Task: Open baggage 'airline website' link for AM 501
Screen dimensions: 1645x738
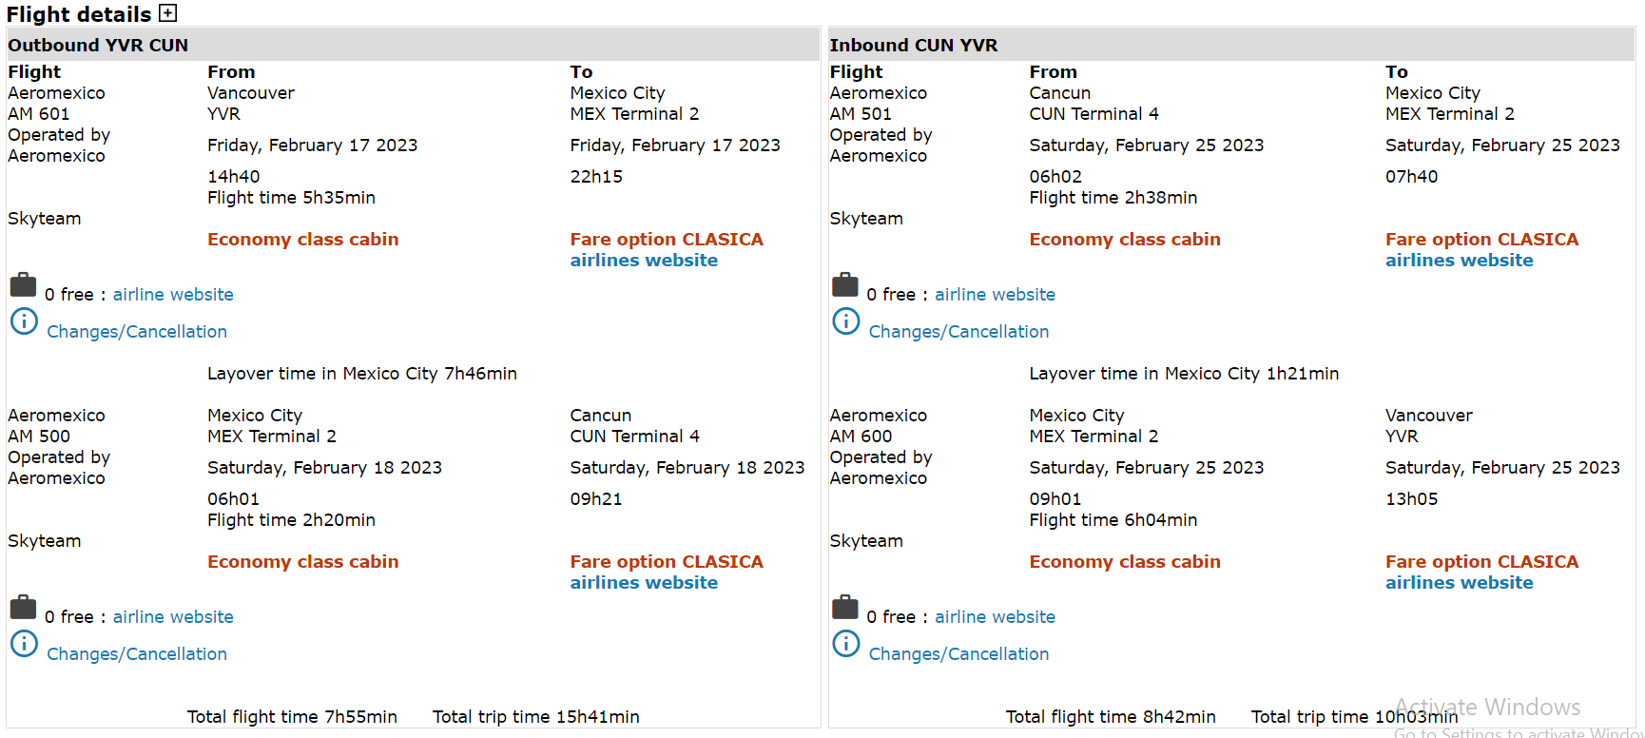Action: tap(995, 295)
